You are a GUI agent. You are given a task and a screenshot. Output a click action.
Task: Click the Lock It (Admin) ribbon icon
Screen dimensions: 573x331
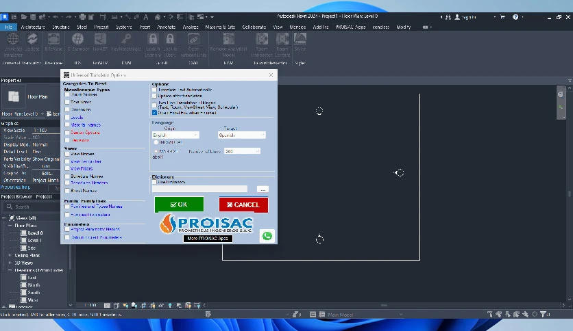[153, 39]
